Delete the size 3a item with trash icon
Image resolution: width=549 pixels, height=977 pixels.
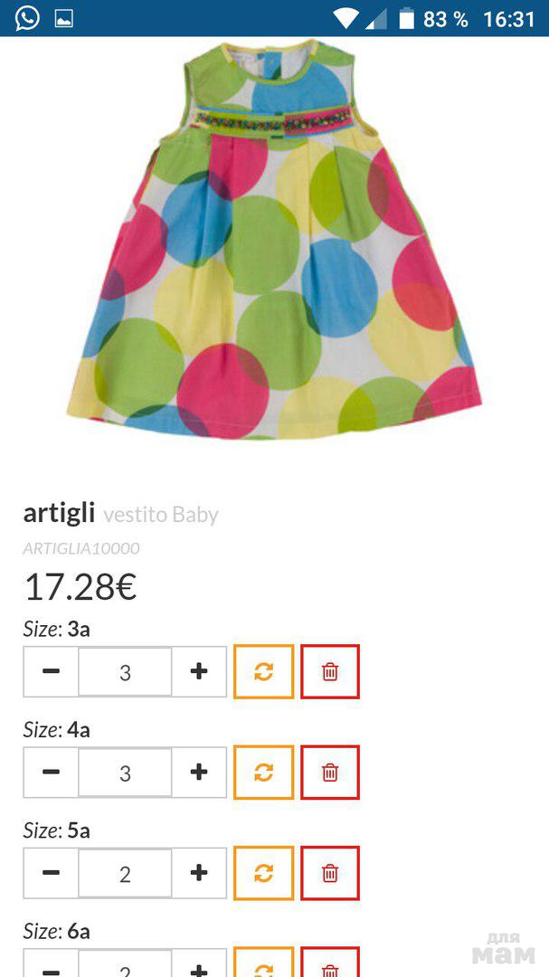click(x=329, y=671)
